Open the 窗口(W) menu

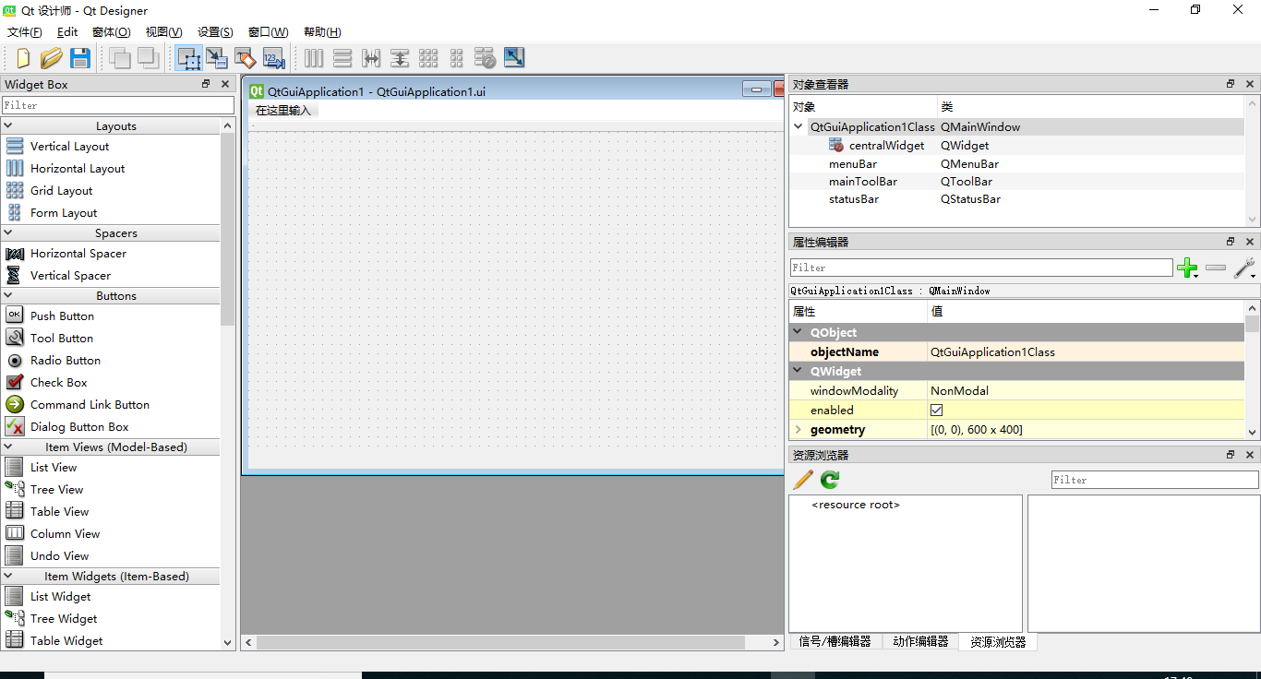(x=268, y=31)
